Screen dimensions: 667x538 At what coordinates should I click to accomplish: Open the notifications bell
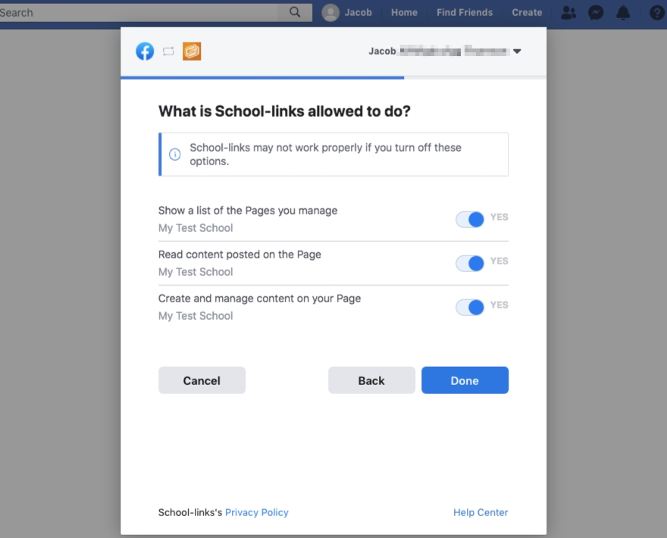pos(623,13)
